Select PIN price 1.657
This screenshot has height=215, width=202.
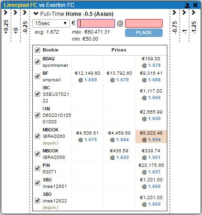(154, 172)
